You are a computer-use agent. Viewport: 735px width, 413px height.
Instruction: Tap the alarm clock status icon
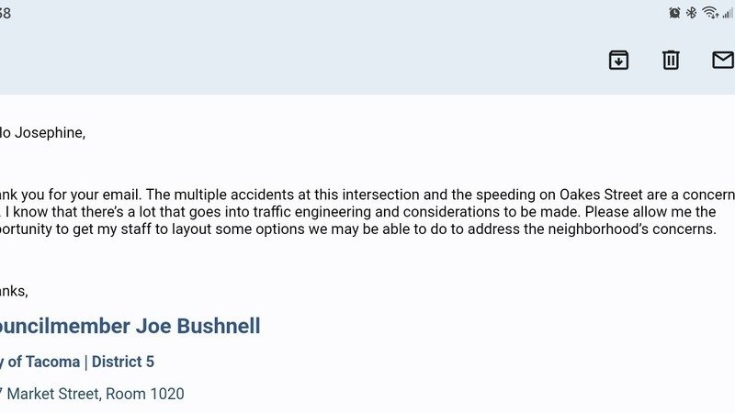point(674,13)
